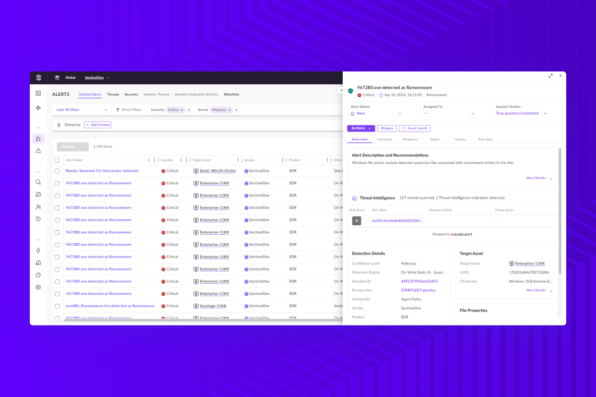Remove the Mitigated result chip
Image resolution: width=596 pixels, height=397 pixels.
tap(229, 110)
